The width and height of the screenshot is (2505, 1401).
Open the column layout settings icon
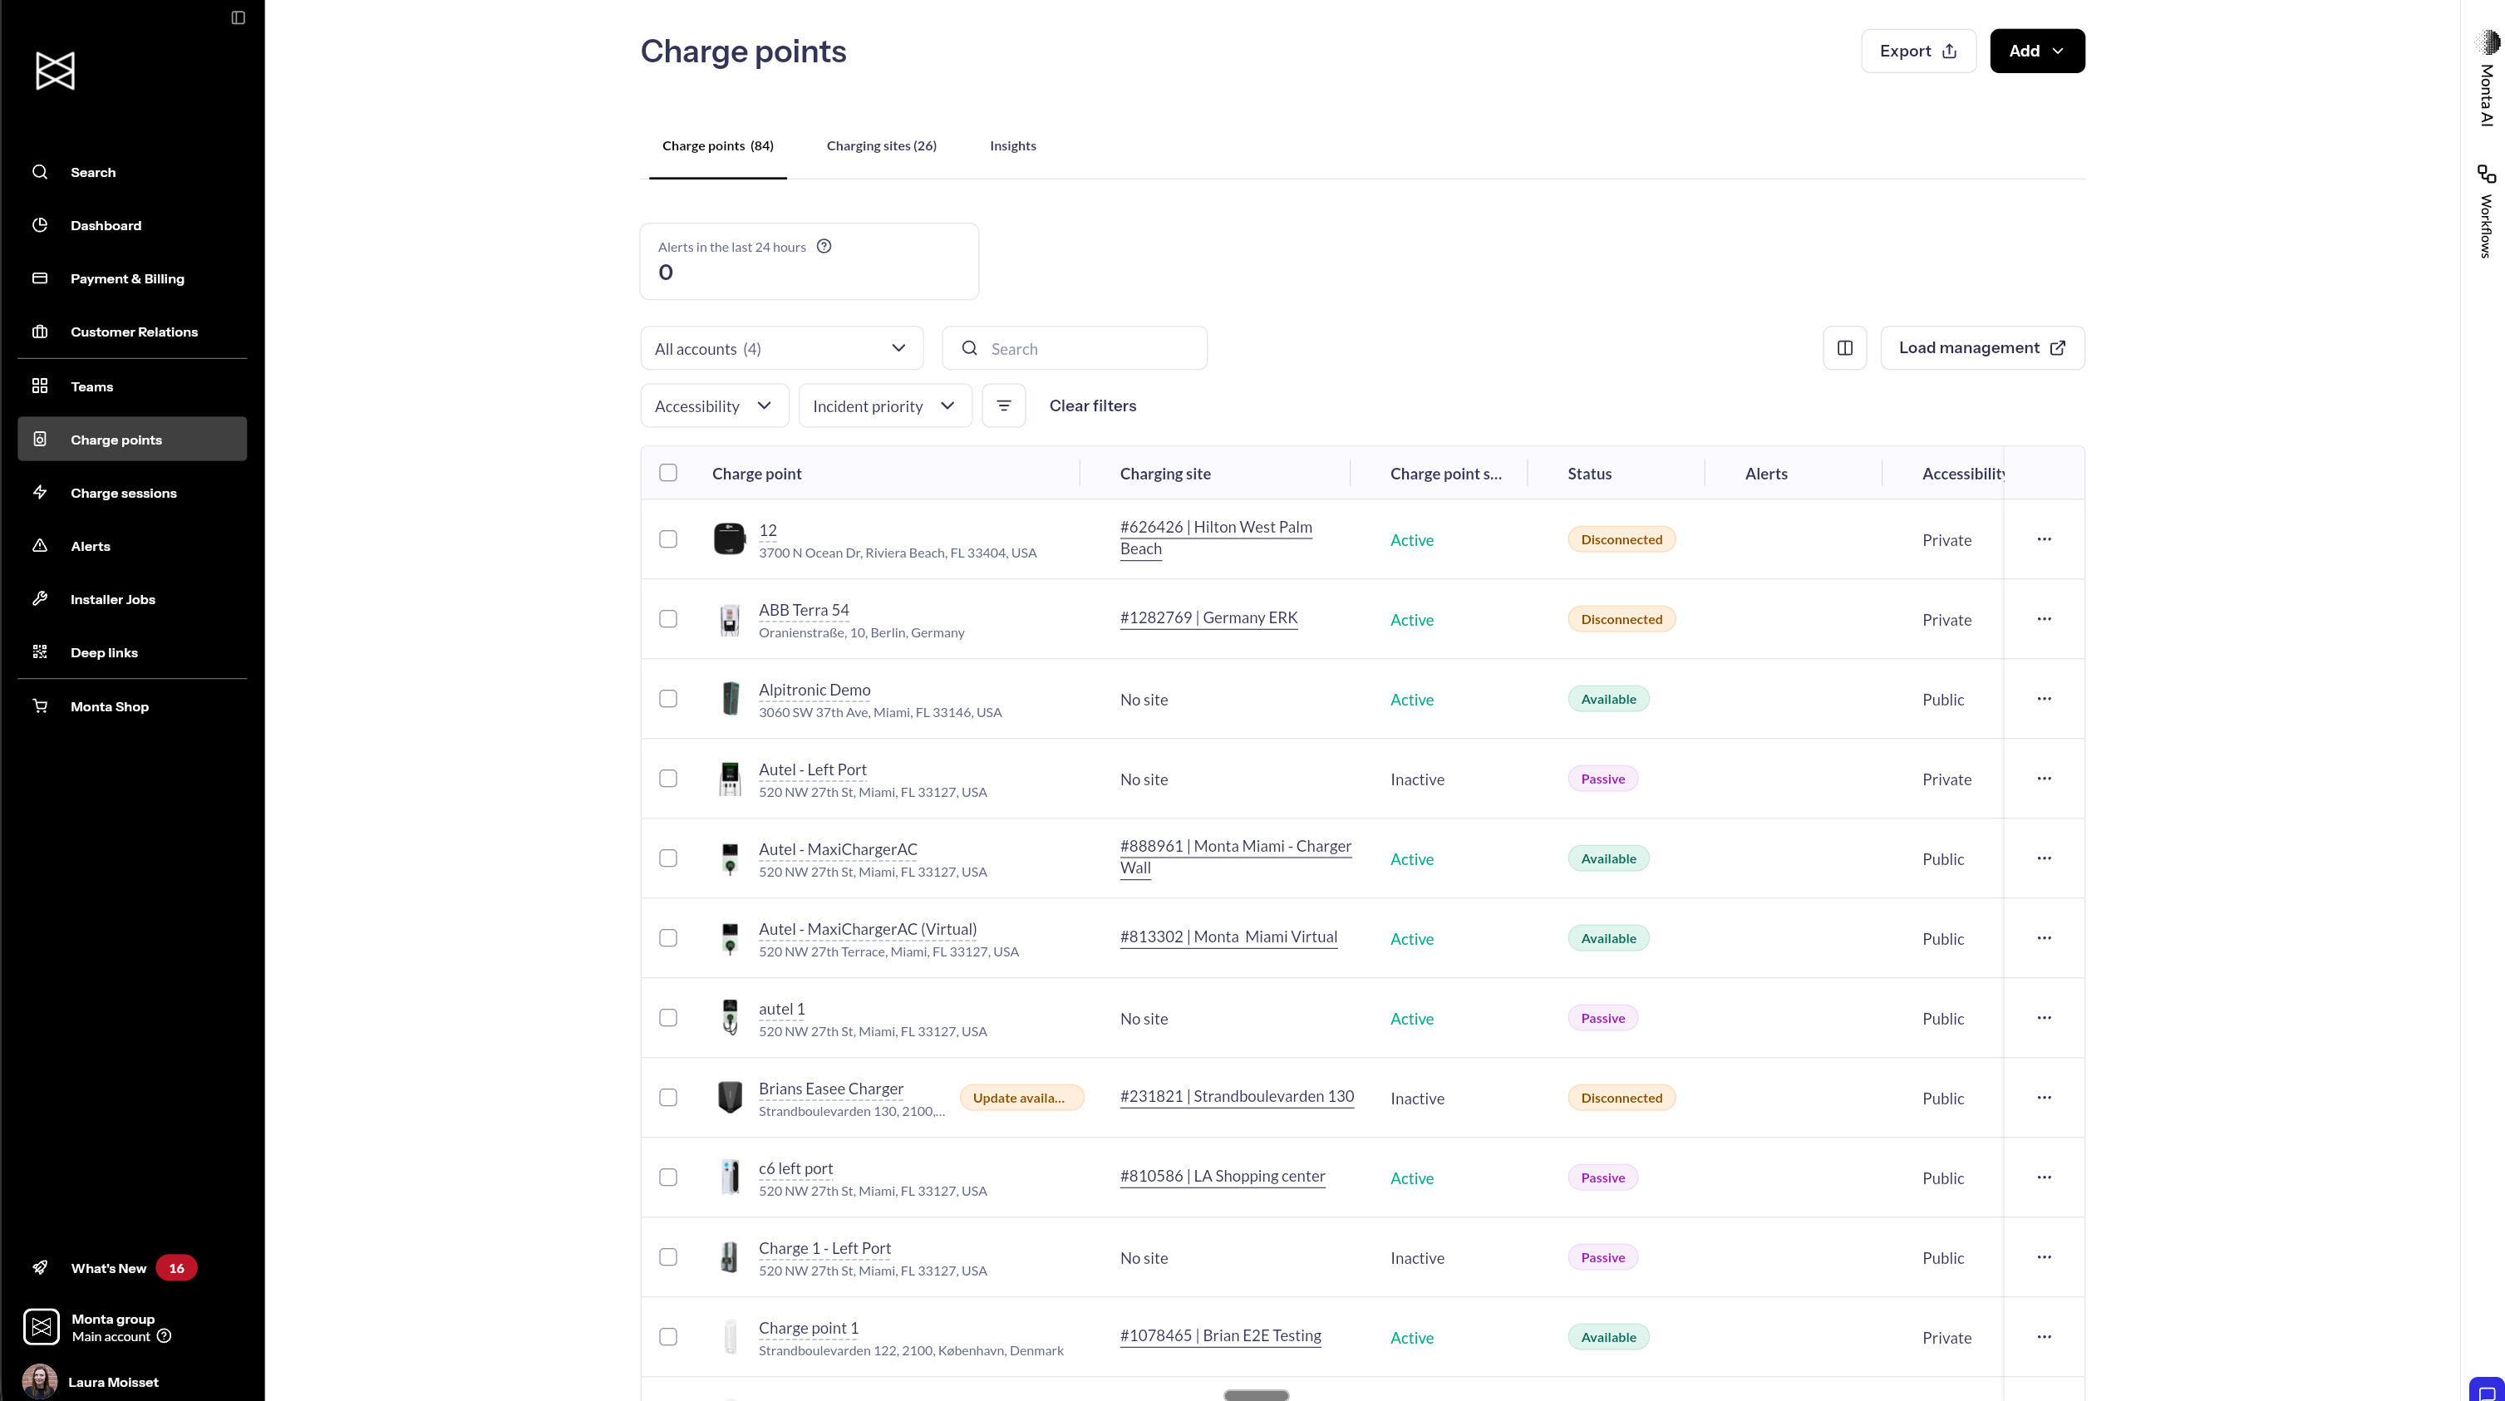[x=1845, y=348]
